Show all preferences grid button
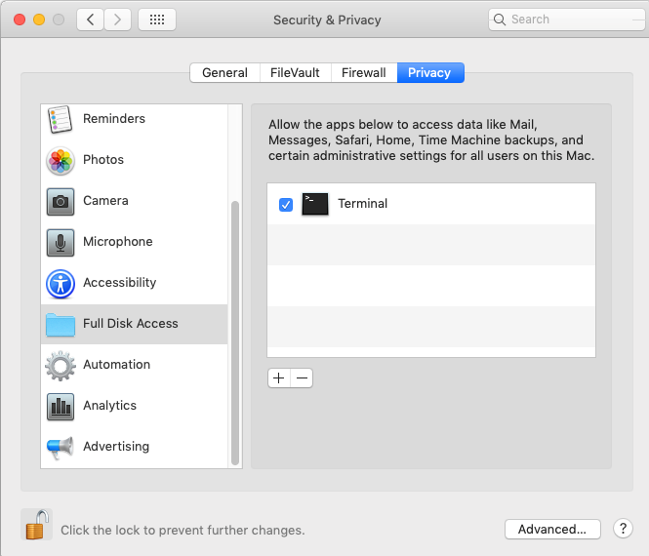 tap(157, 20)
